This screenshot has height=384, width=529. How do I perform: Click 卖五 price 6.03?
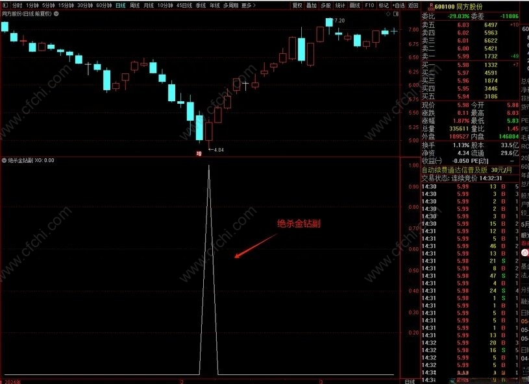(463, 25)
